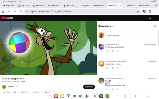Tap the Android recents button

point(125,96)
